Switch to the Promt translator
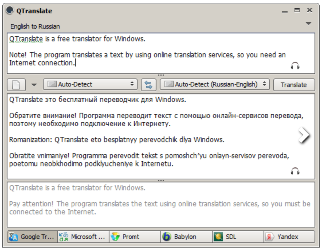322x251 pixels. 135,237
